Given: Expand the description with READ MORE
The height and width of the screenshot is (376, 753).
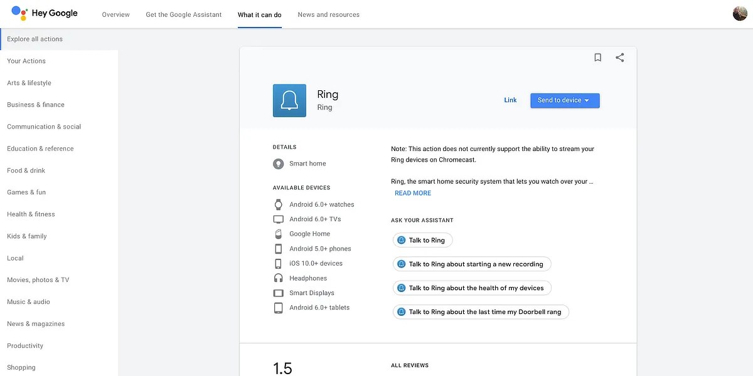Looking at the screenshot, I should [412, 193].
